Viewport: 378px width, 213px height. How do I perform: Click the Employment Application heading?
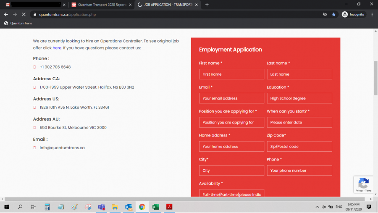coord(230,50)
